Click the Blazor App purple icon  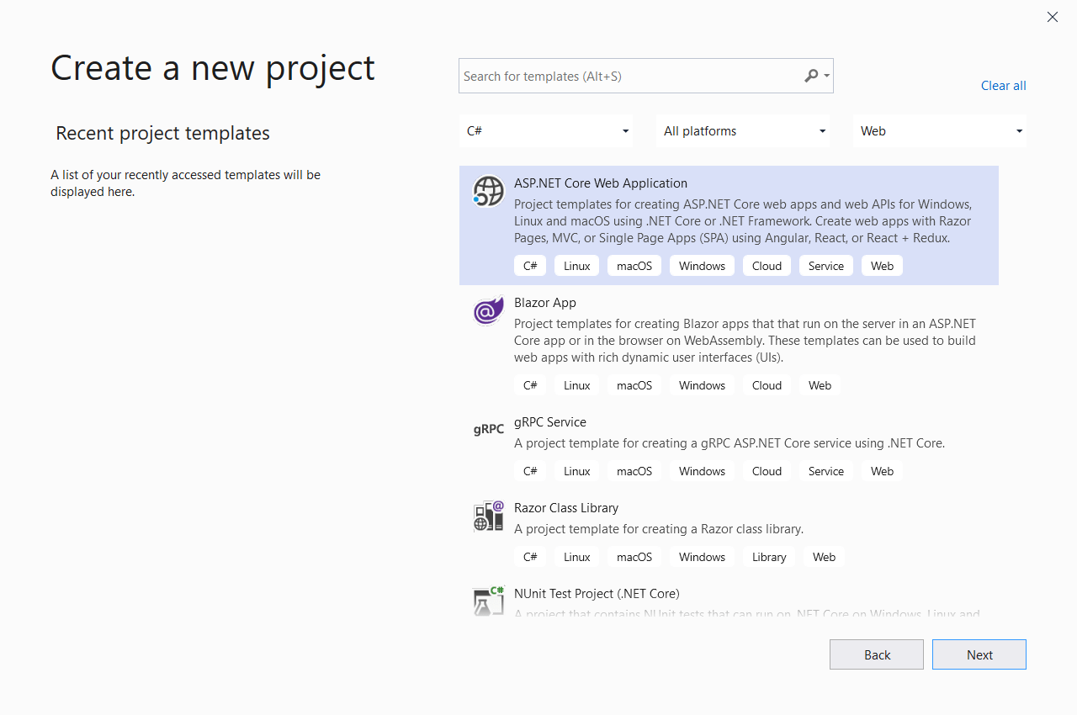tap(488, 310)
